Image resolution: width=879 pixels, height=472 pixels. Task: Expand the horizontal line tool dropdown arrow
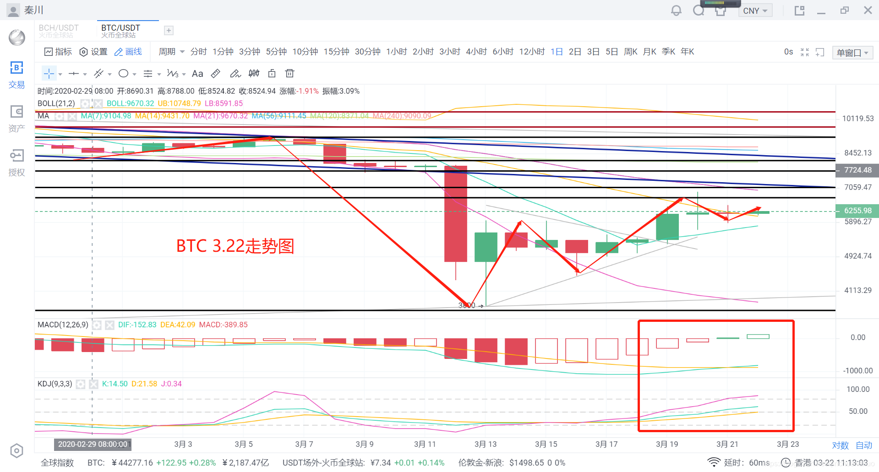pos(85,74)
